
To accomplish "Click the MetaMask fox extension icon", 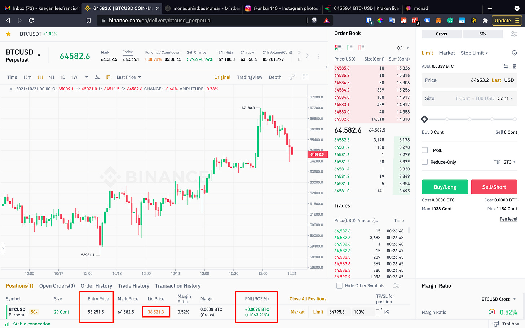I will 438,21.
